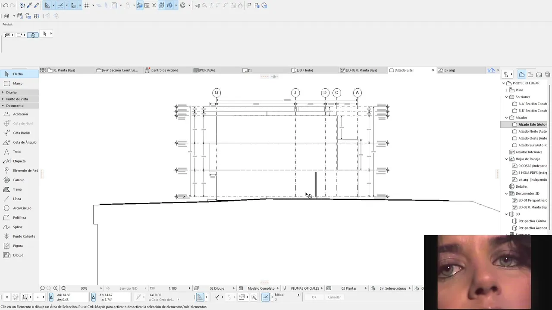Open the Teamwork cloud icon in toolbar

264,6
